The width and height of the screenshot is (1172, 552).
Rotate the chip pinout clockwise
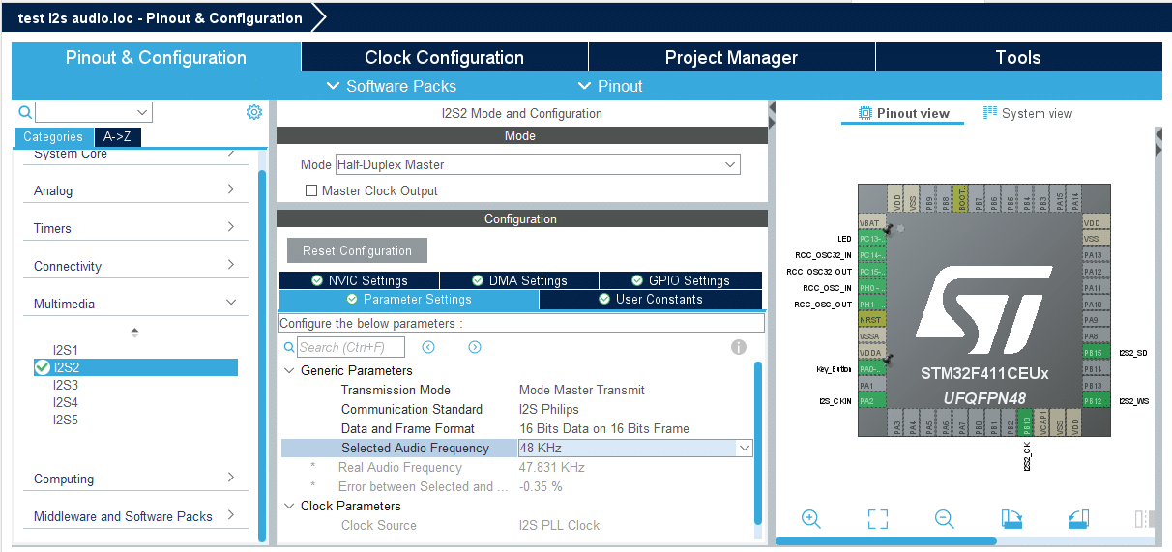[x=1012, y=519]
